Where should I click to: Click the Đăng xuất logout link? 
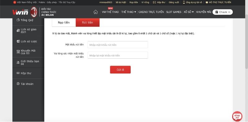point(174,2)
